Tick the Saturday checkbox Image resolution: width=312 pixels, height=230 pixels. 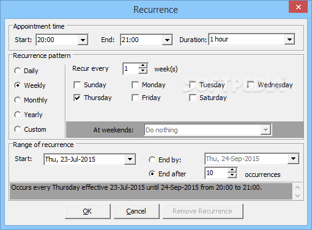(193, 98)
